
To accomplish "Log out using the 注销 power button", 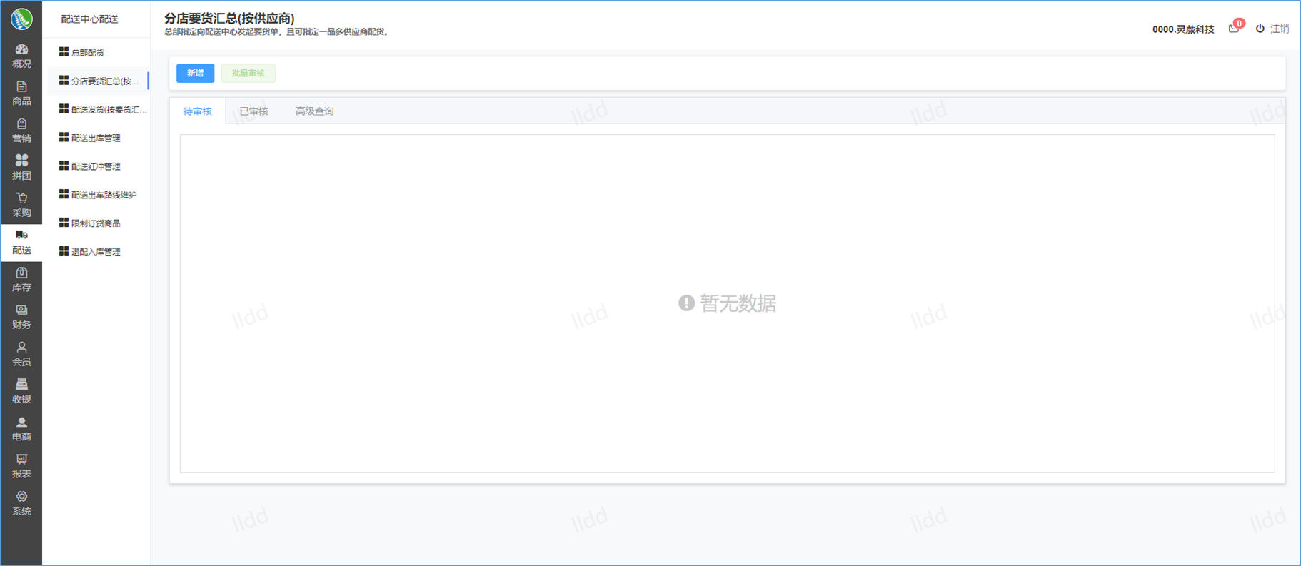I will (1272, 29).
